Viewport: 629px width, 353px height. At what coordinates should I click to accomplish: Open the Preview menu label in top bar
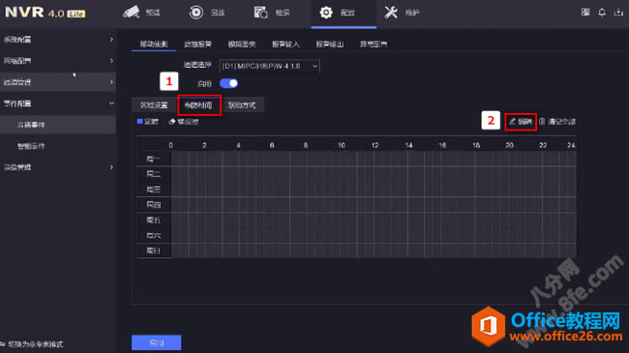point(153,13)
